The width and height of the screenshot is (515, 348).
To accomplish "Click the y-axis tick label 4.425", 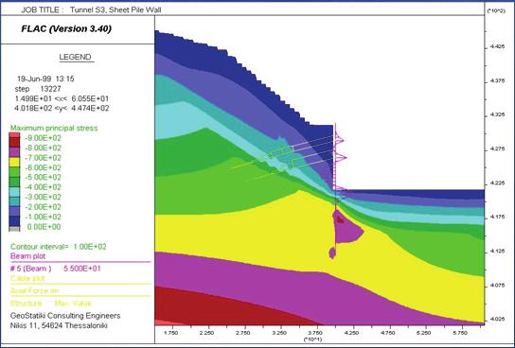I will click(497, 47).
